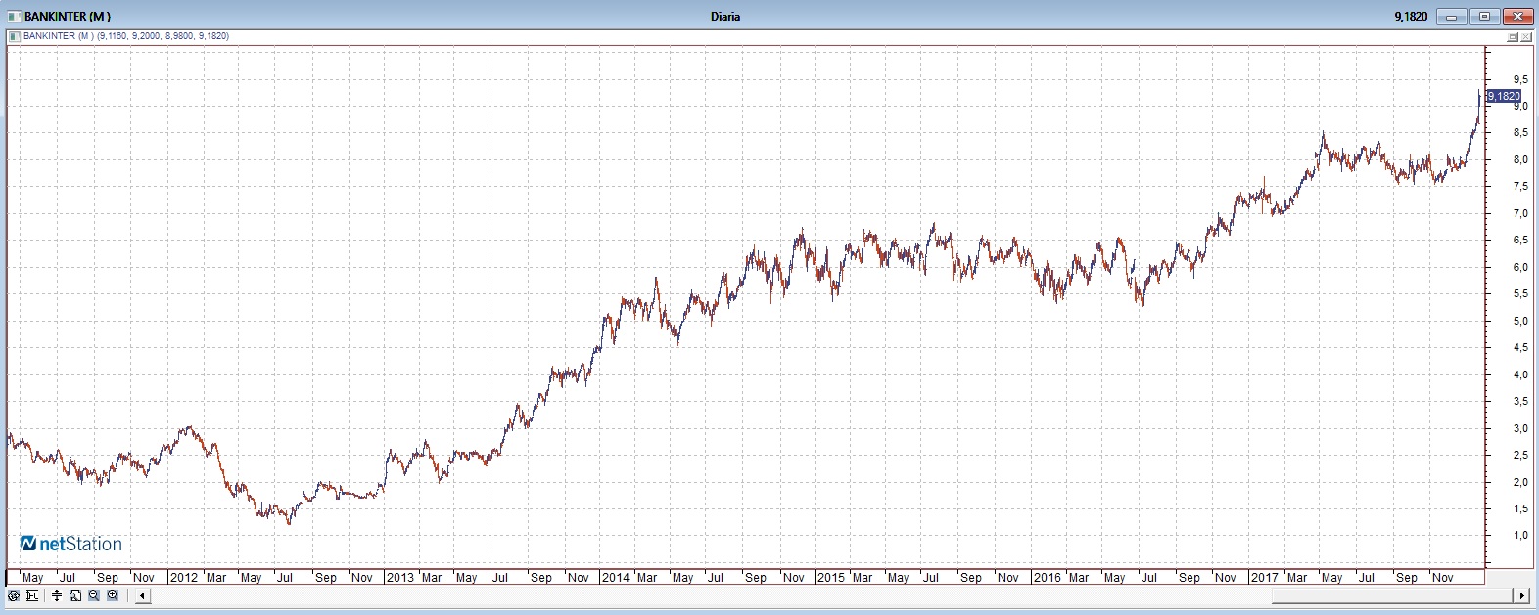Viewport: 1539px width, 615px height.
Task: Click the Diaria timeframe title in window header
Action: (725, 16)
